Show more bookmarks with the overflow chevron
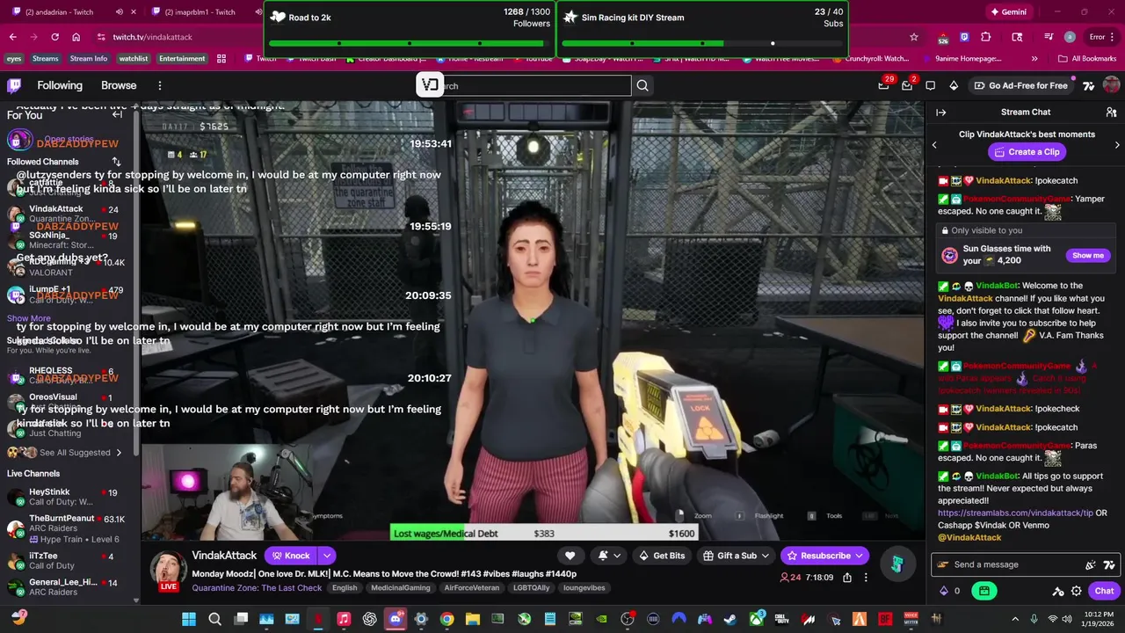Image resolution: width=1125 pixels, height=633 pixels. tap(1034, 59)
